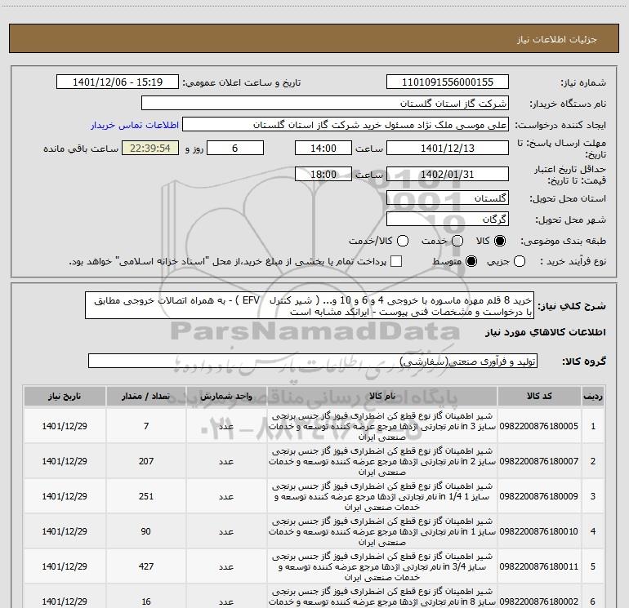Click product code 0982200876180007
The image size is (629, 608).
click(x=539, y=461)
